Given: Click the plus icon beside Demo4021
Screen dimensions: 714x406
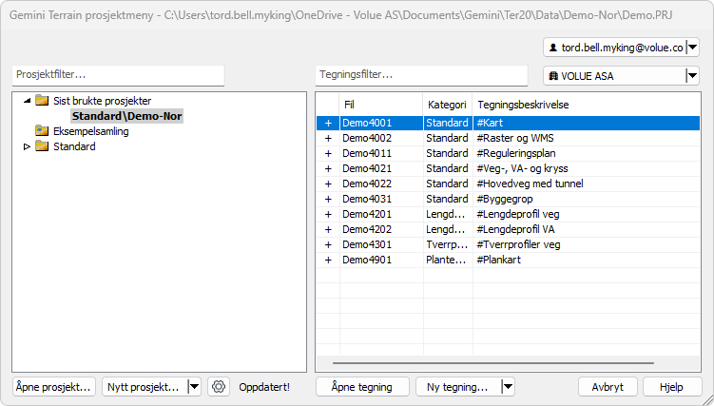Looking at the screenshot, I should coord(328,168).
